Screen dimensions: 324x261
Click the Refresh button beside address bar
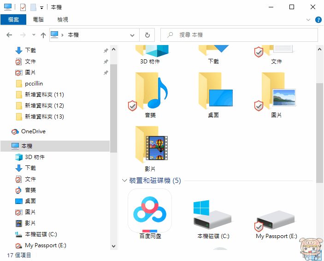tap(147, 35)
